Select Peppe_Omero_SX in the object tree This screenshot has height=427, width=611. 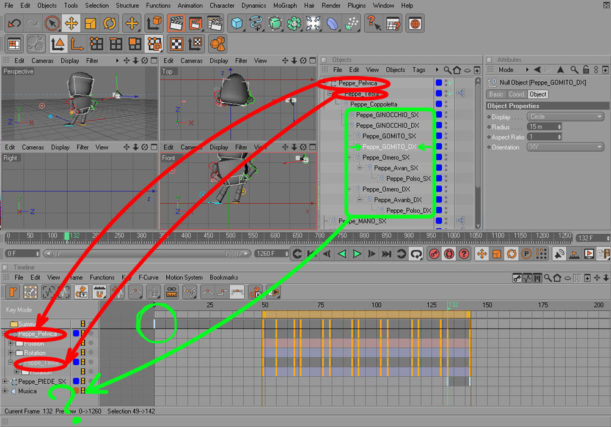pyautogui.click(x=386, y=157)
